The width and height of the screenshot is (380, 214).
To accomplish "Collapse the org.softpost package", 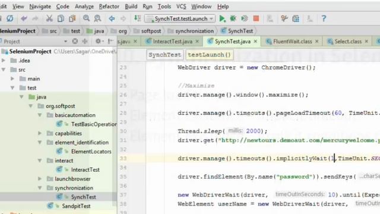I will pos(30,106).
